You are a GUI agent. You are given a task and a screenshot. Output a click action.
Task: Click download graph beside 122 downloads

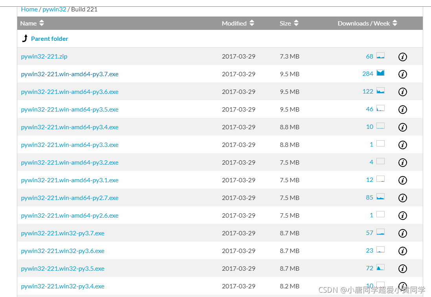click(x=380, y=91)
